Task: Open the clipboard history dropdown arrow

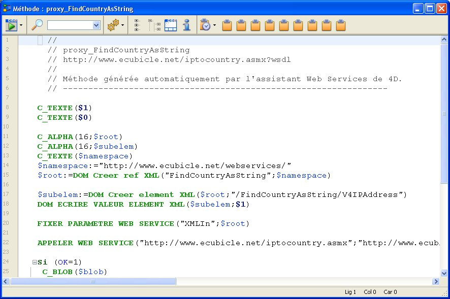Action: click(215, 25)
